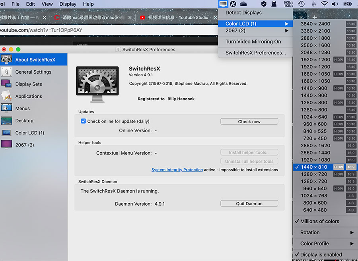Click the General Settings switch icon
358x261 pixels.
tap(6, 72)
